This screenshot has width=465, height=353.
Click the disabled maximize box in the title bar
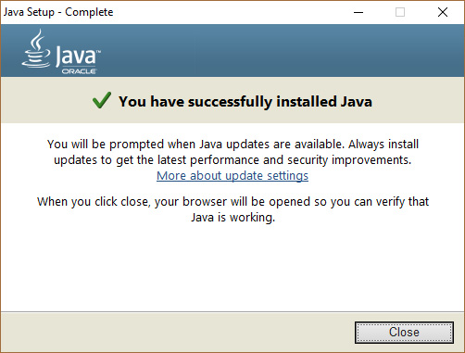(x=400, y=12)
